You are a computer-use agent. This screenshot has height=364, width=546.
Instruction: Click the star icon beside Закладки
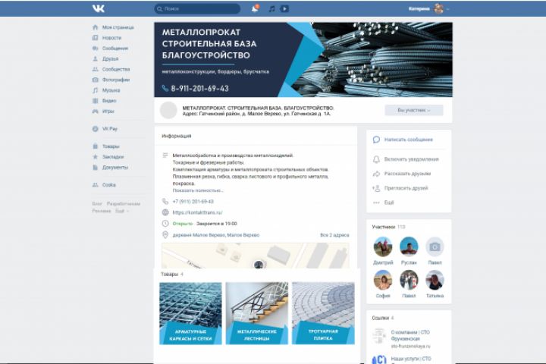[95, 157]
